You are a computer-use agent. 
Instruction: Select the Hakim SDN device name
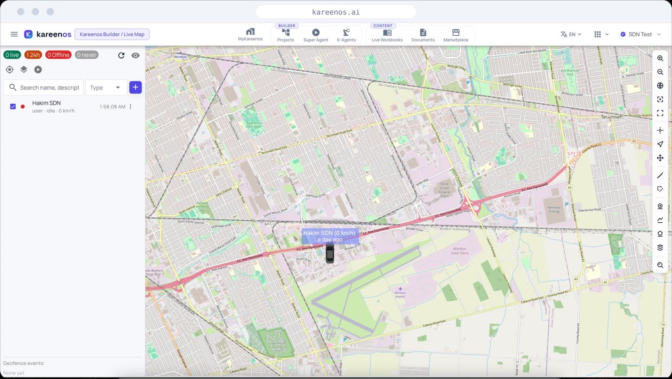46,103
